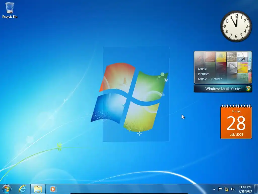The width and height of the screenshot is (258, 194).
Task: Launch Internet Explorer from the taskbar
Action: (x=22, y=189)
